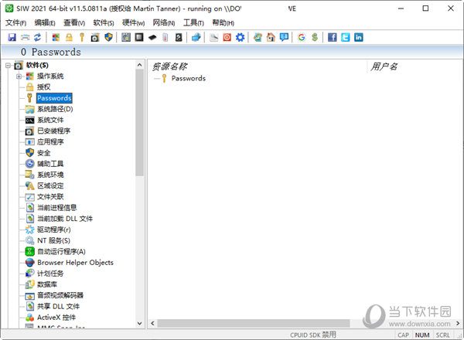The image size is (464, 340).
Task: Click the print toolbar icon
Action: click(x=26, y=37)
